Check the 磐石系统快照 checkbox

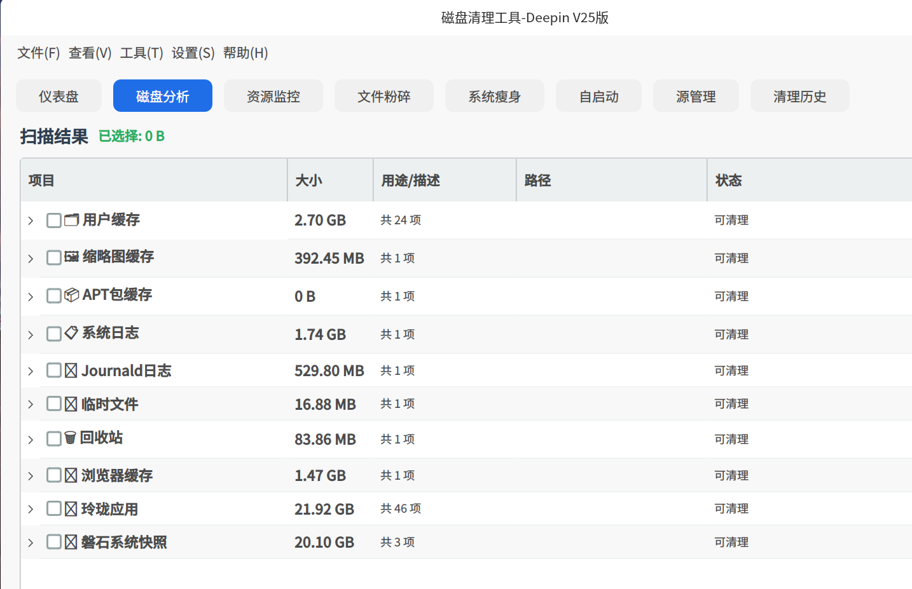coord(54,541)
